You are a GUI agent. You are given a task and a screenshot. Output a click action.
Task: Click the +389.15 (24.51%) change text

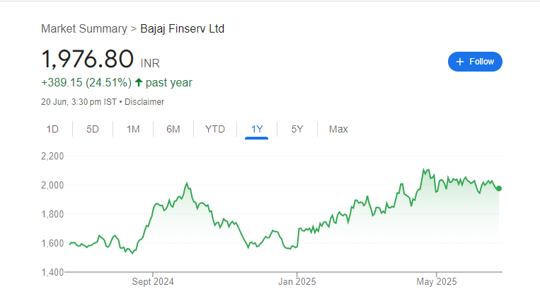pyautogui.click(x=86, y=83)
